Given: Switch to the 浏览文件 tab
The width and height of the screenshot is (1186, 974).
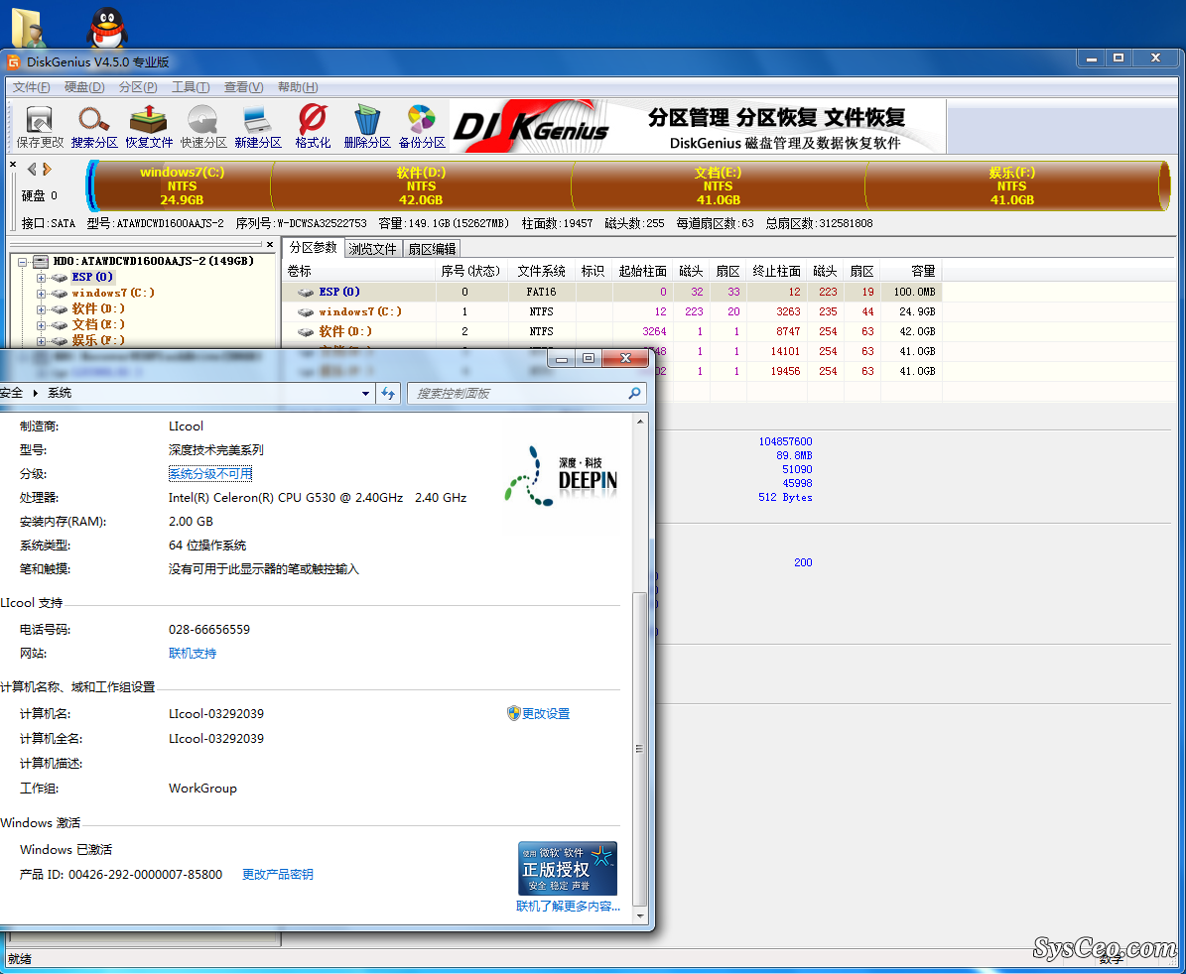Looking at the screenshot, I should (373, 249).
